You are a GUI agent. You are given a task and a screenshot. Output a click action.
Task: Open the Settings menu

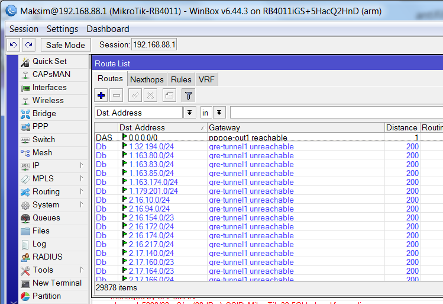tap(62, 29)
